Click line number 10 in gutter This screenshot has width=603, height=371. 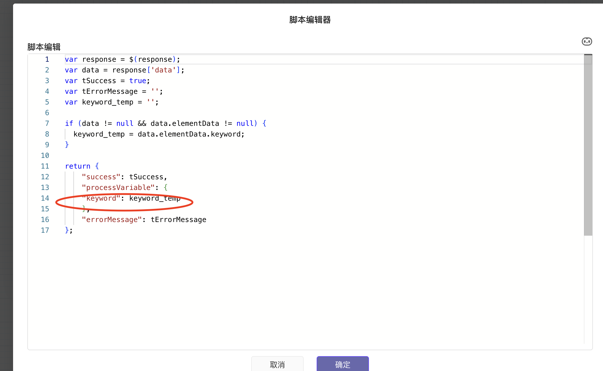45,156
